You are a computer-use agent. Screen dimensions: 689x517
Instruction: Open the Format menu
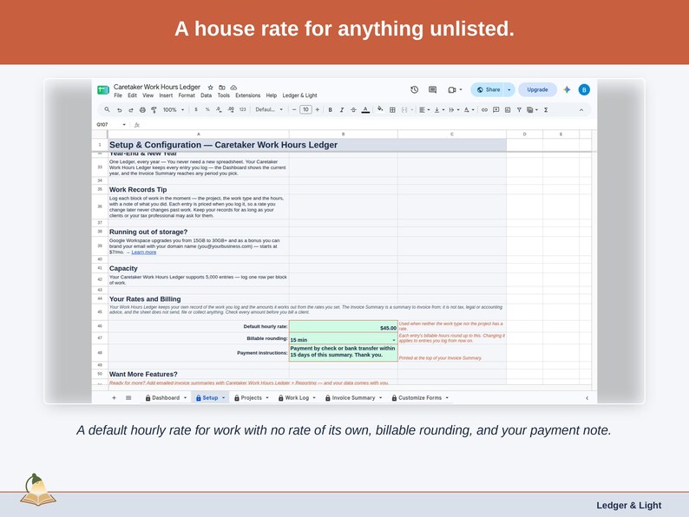click(187, 95)
